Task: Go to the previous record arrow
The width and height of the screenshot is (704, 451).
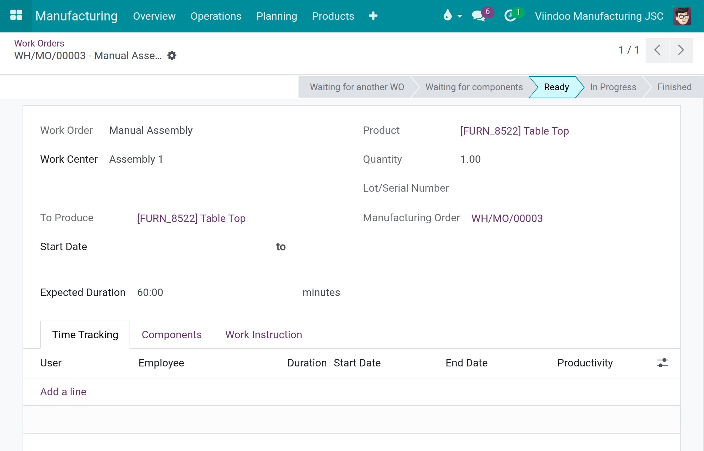Action: tap(657, 50)
